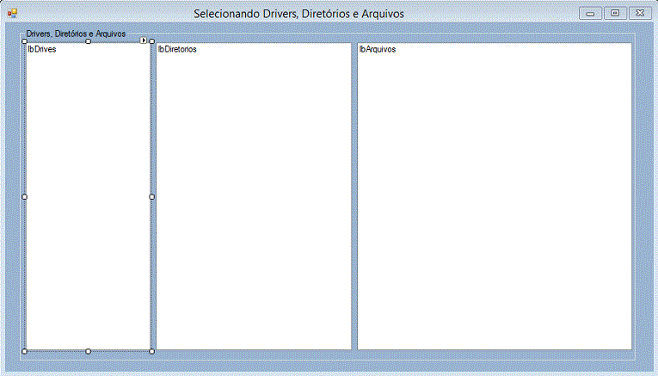Click the bottom-middle resize handle of lbDrives

pos(89,351)
